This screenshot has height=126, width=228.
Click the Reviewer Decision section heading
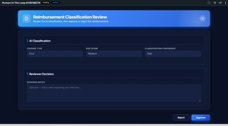click(41, 74)
